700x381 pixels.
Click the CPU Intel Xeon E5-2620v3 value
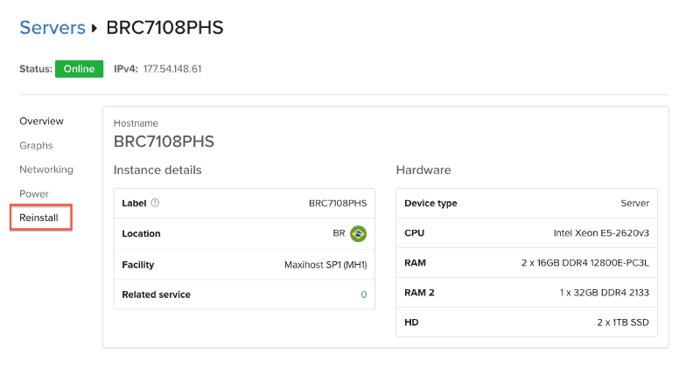point(601,233)
